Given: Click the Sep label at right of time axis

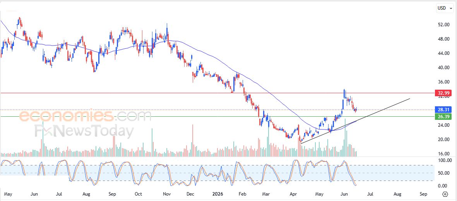Looking at the screenshot, I should pyautogui.click(x=423, y=194).
